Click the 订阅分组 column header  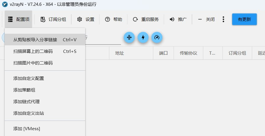point(237,53)
